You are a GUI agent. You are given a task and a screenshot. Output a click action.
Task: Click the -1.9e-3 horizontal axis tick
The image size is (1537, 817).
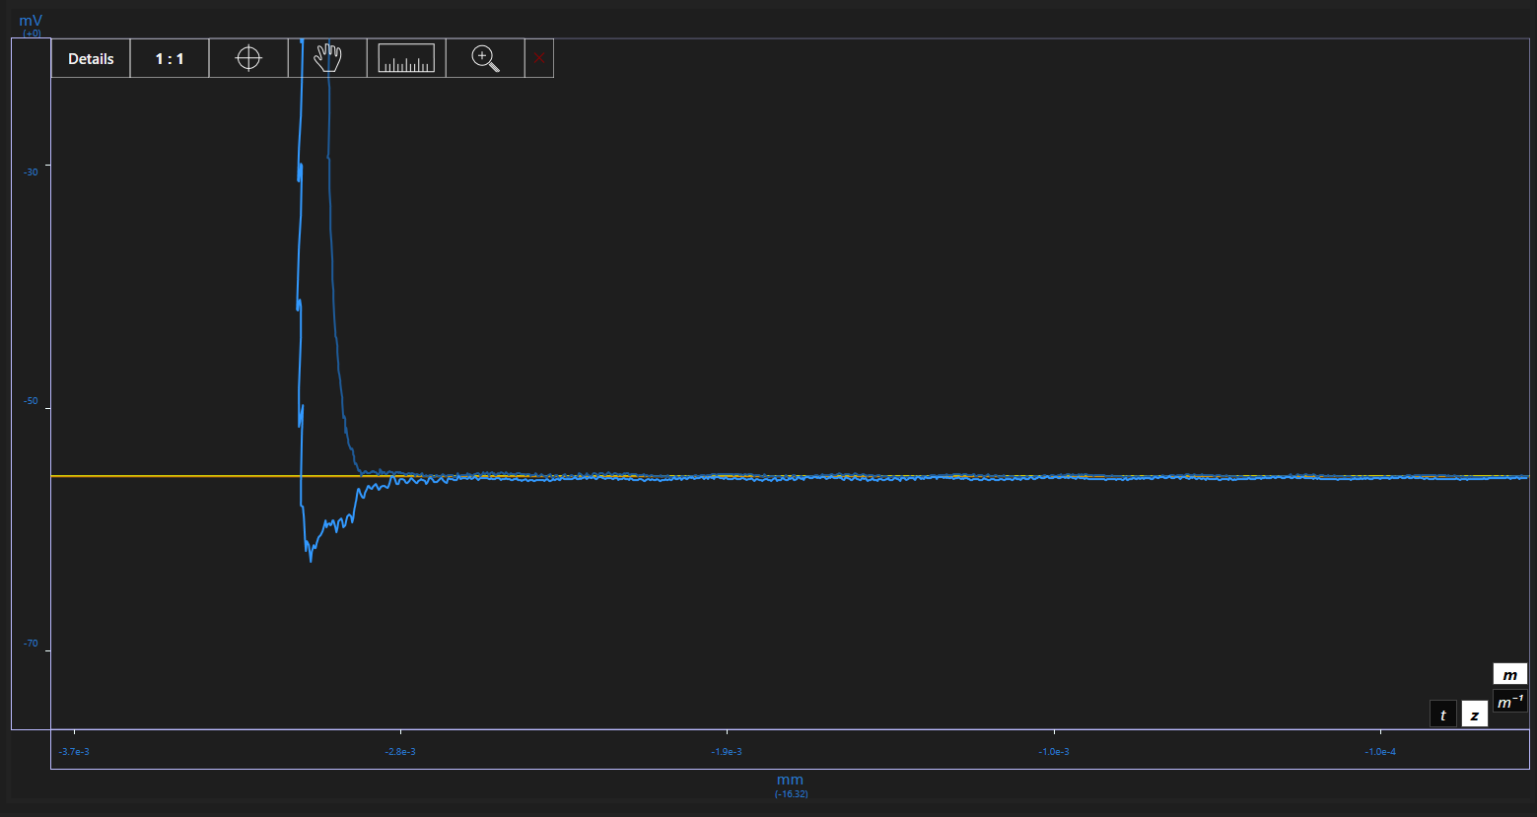coord(727,752)
